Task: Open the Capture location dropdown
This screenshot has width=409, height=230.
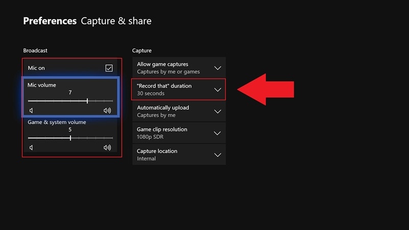Action: [x=179, y=155]
